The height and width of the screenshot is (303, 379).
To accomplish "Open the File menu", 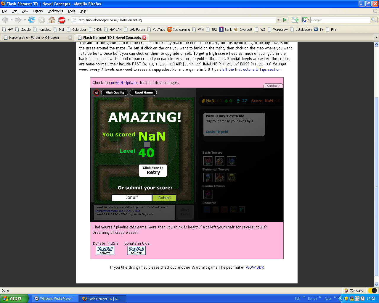I will tap(4, 11).
